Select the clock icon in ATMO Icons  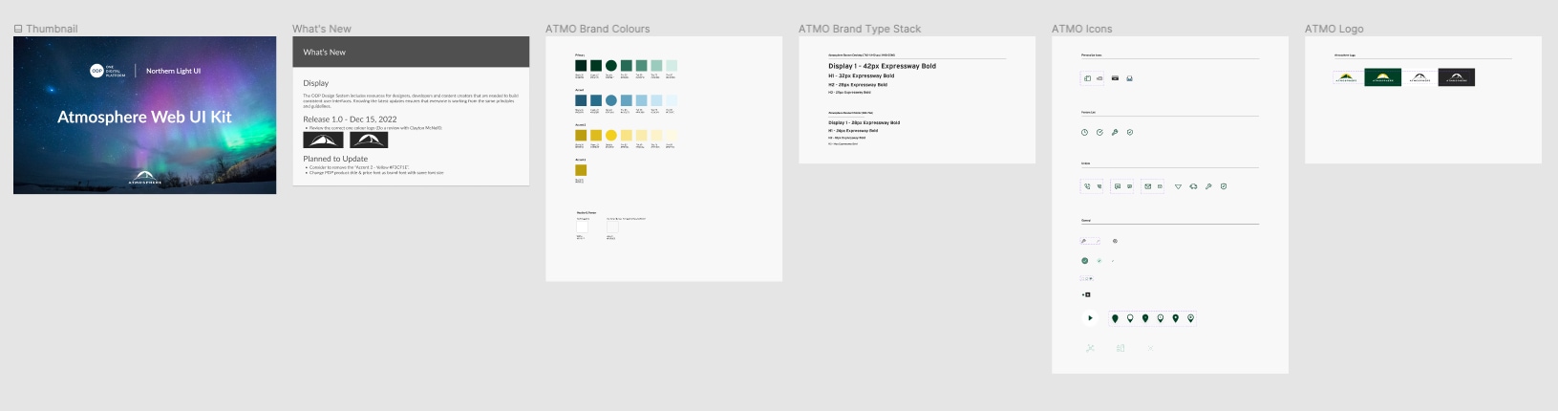(1084, 133)
